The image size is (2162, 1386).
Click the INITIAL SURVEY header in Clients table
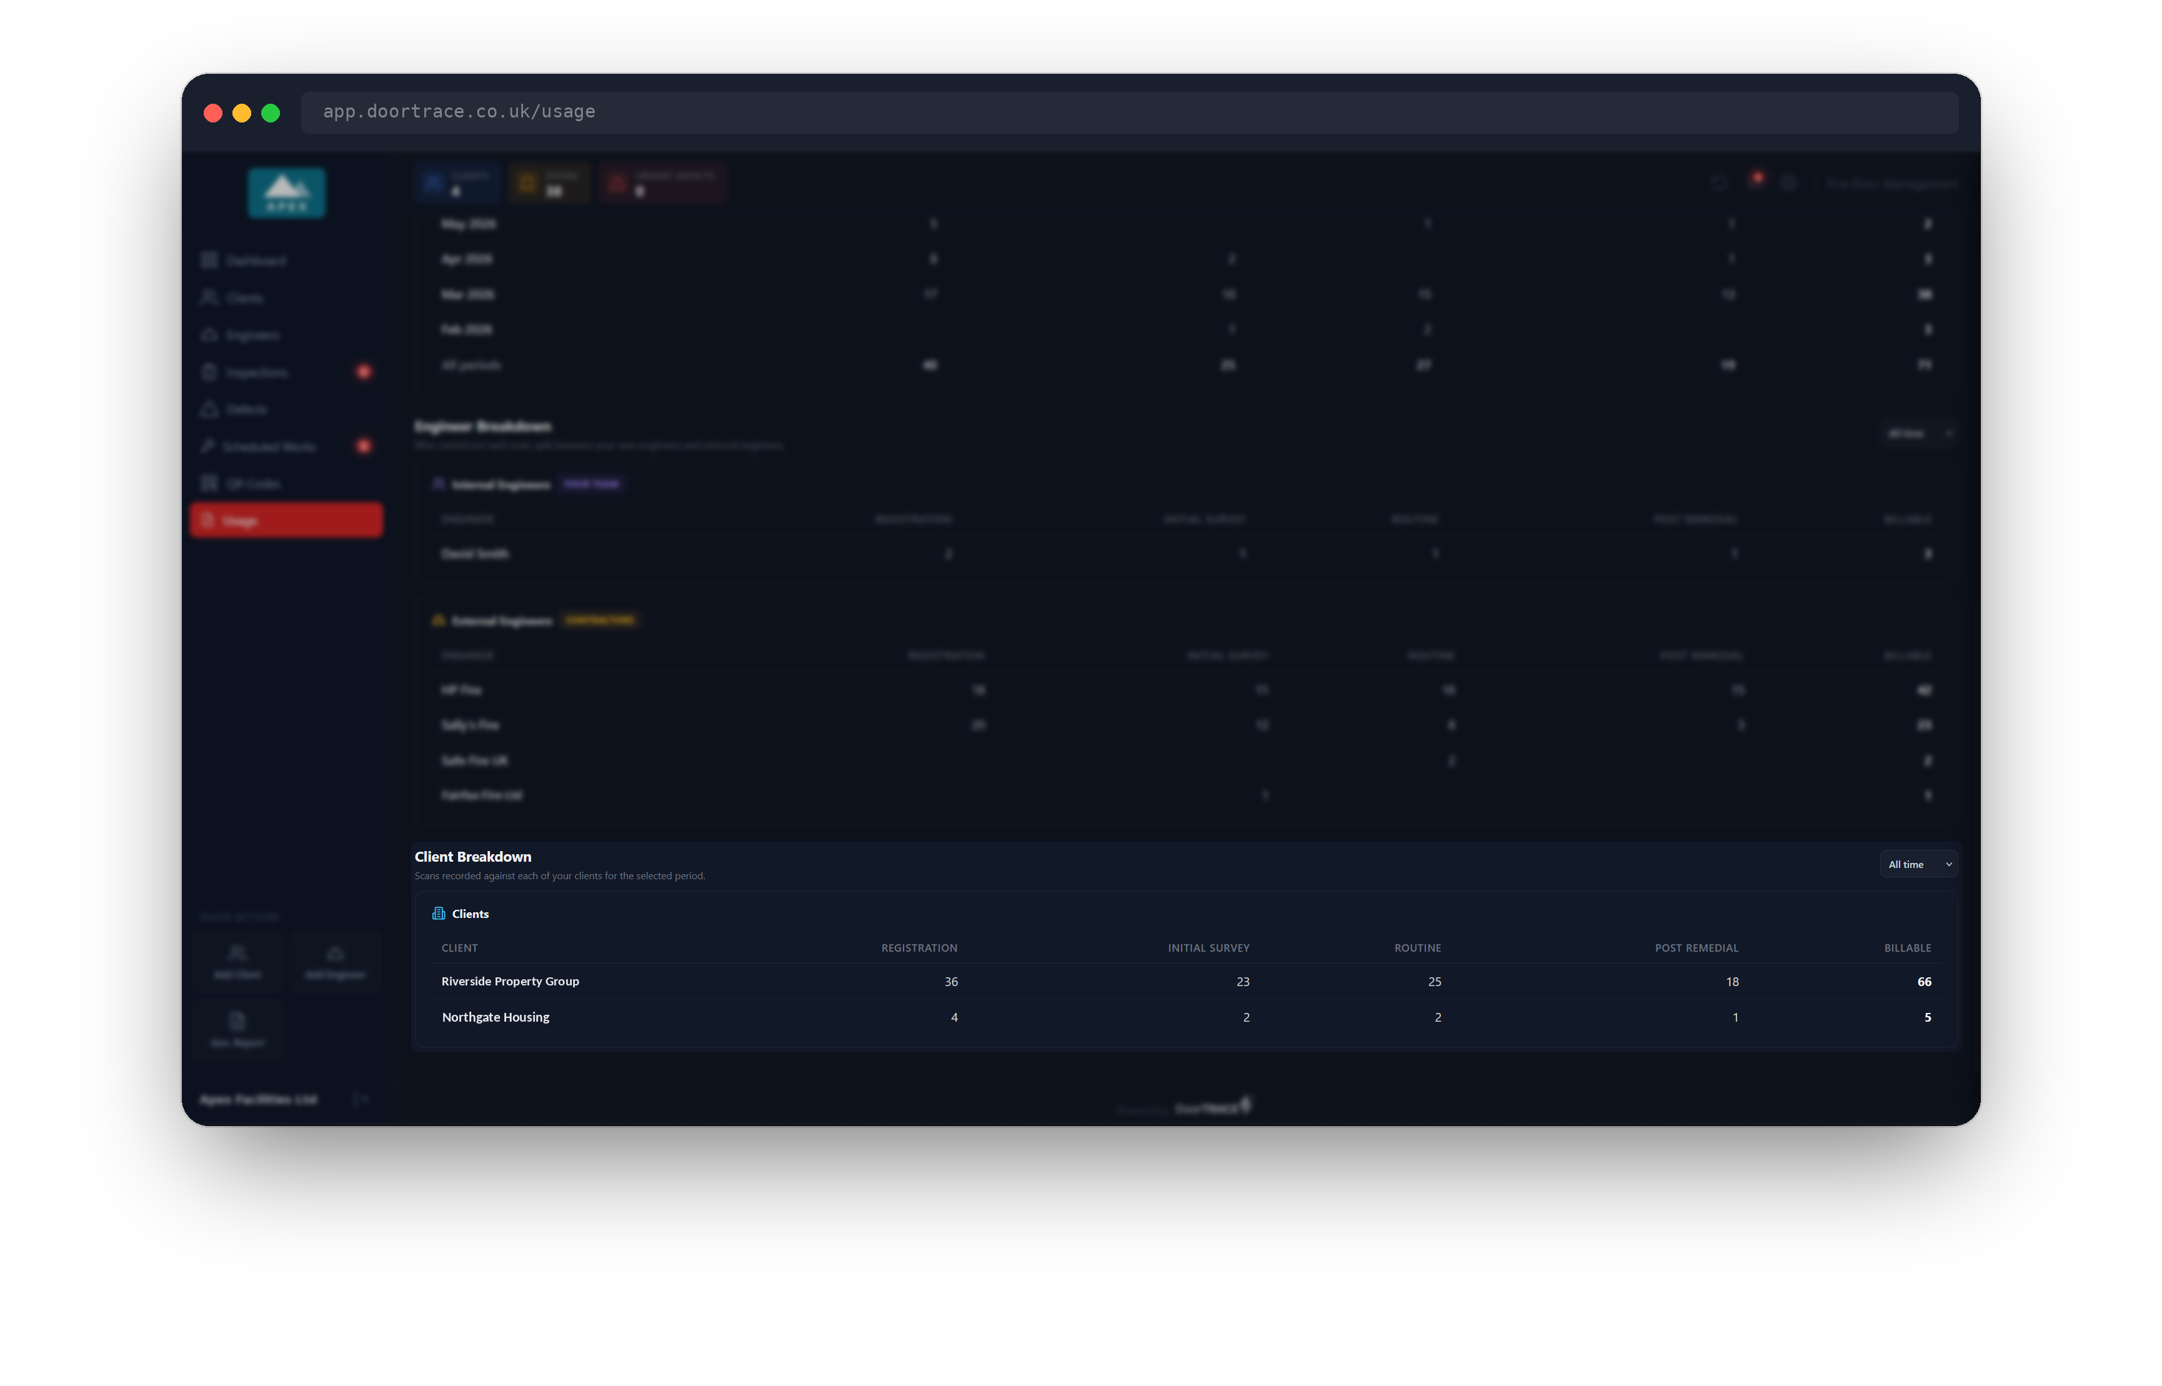point(1208,948)
